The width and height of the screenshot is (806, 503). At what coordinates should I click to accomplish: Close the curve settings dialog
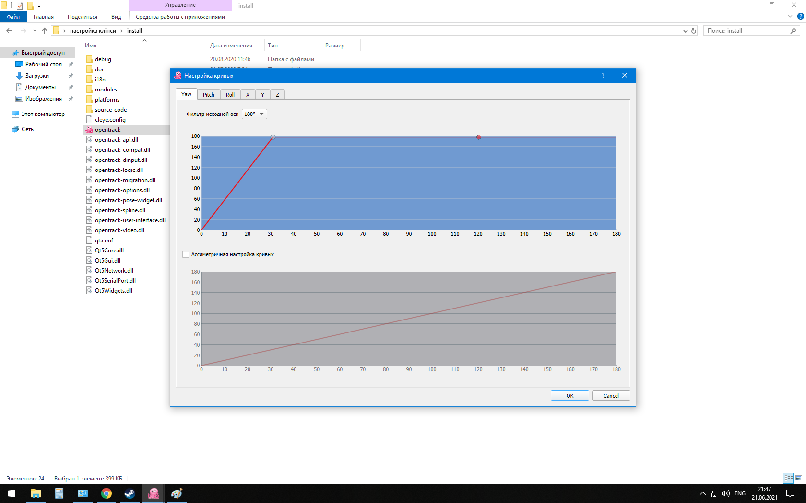[x=624, y=75]
